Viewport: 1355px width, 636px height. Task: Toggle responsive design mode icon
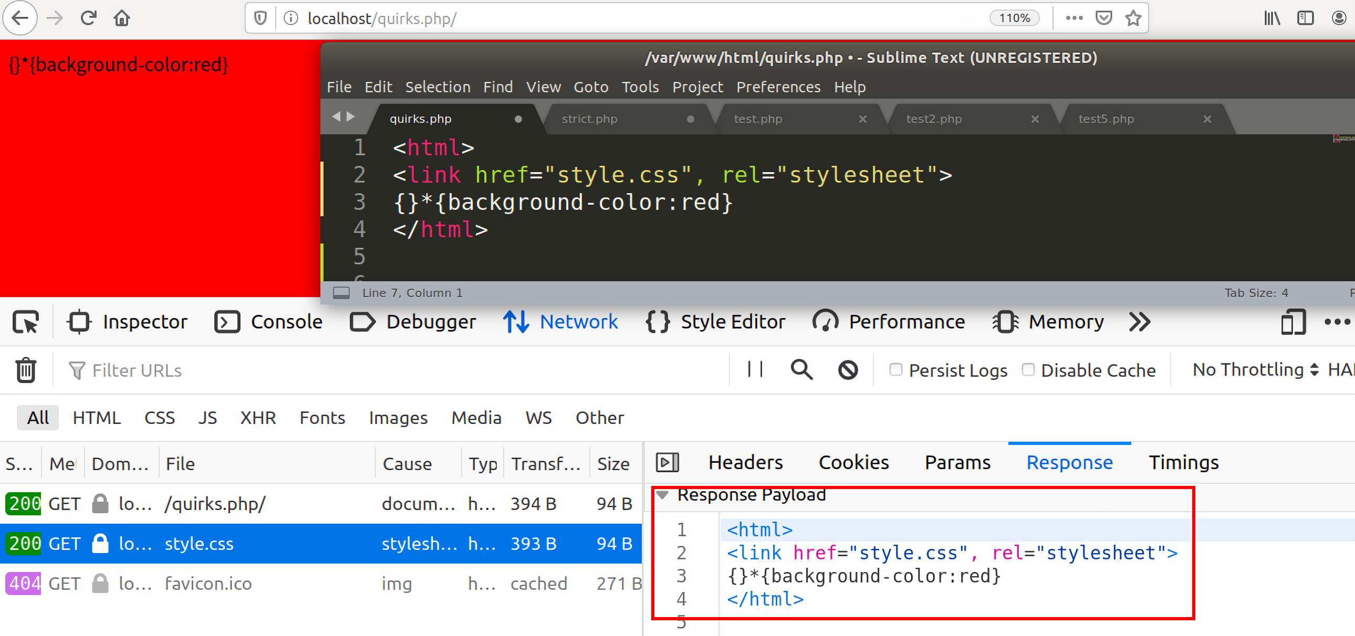1294,322
